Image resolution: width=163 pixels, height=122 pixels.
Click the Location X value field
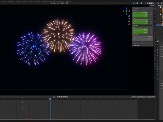click(140, 13)
